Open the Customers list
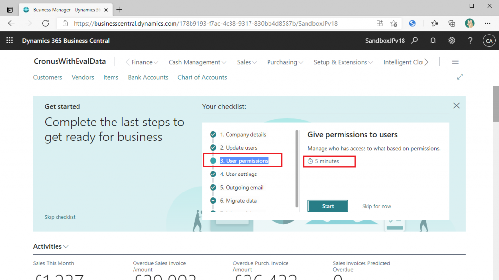This screenshot has height=280, width=499. [x=47, y=77]
